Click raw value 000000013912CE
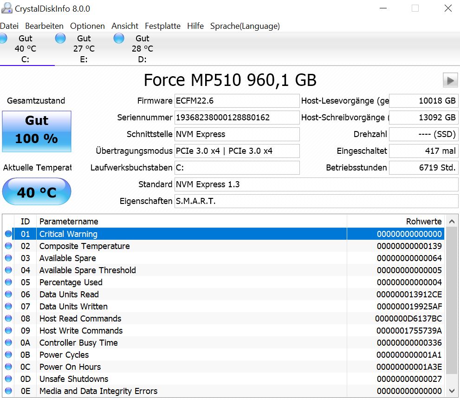Image resolution: width=460 pixels, height=400 pixels. pyautogui.click(x=409, y=294)
